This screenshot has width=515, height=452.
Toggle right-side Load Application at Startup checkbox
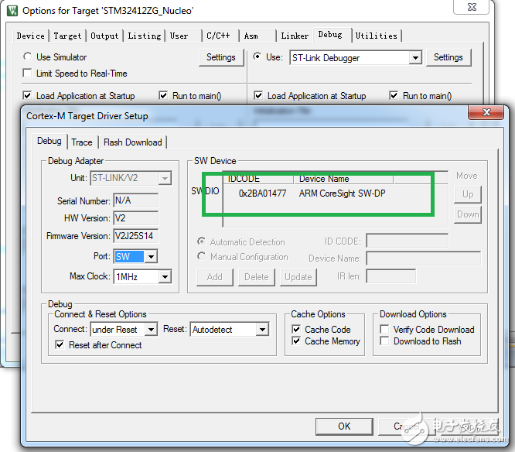(258, 95)
